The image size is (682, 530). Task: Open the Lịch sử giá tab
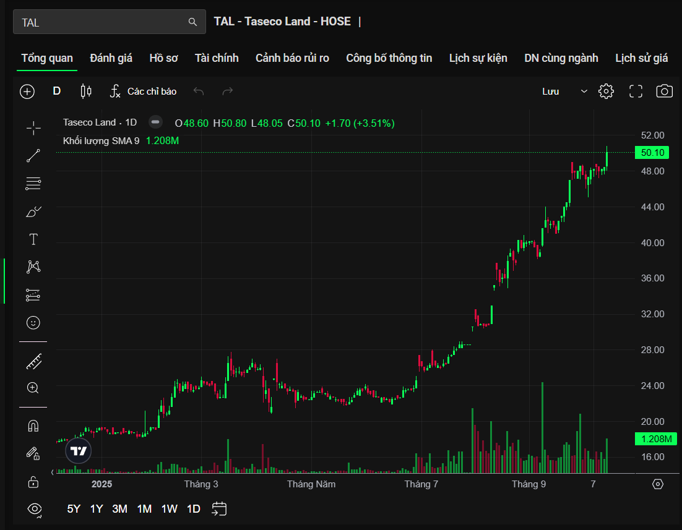641,58
